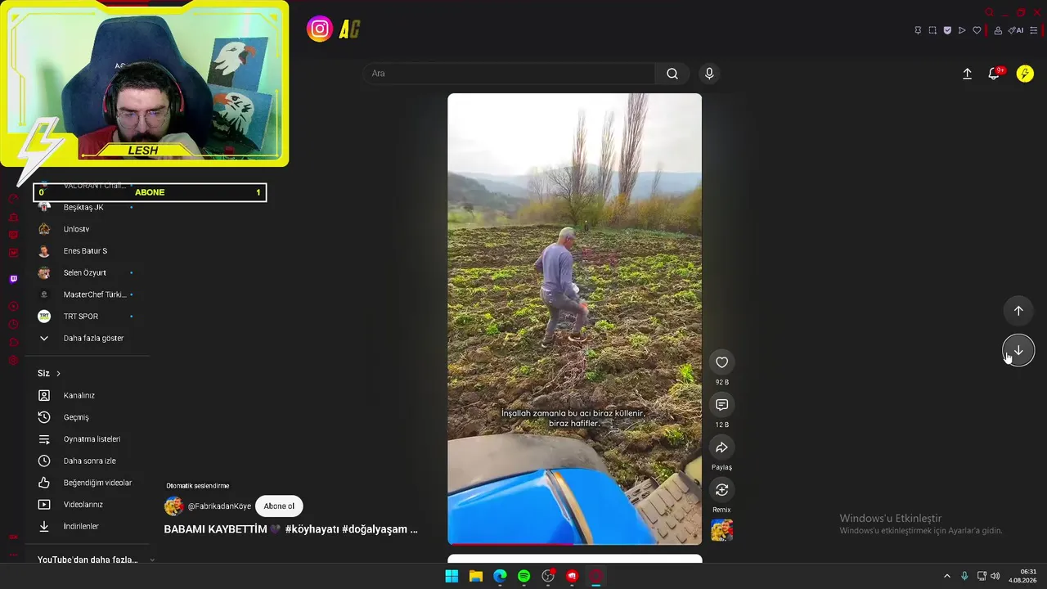The width and height of the screenshot is (1047, 589).
Task: Show hidden system tray icons
Action: [x=947, y=576]
